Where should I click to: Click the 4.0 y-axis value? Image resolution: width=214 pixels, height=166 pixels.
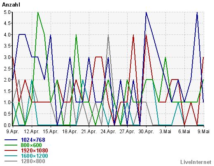pyautogui.click(x=7, y=35)
